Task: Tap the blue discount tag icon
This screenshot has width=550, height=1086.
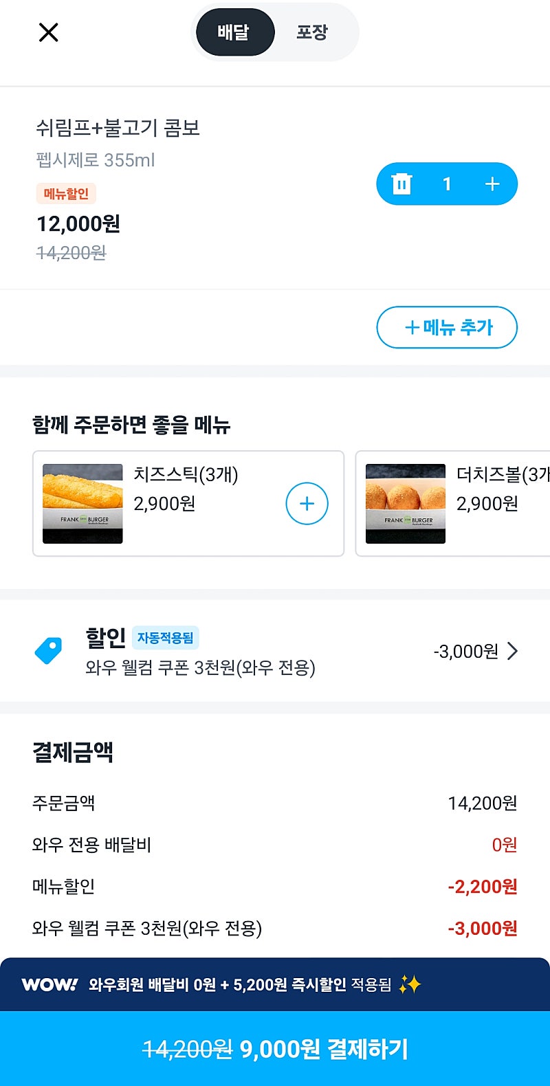Action: coord(49,650)
